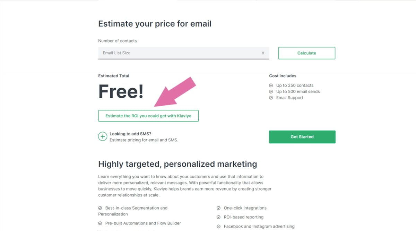
Task: Click the Free! estimated total text
Action: pos(121,91)
